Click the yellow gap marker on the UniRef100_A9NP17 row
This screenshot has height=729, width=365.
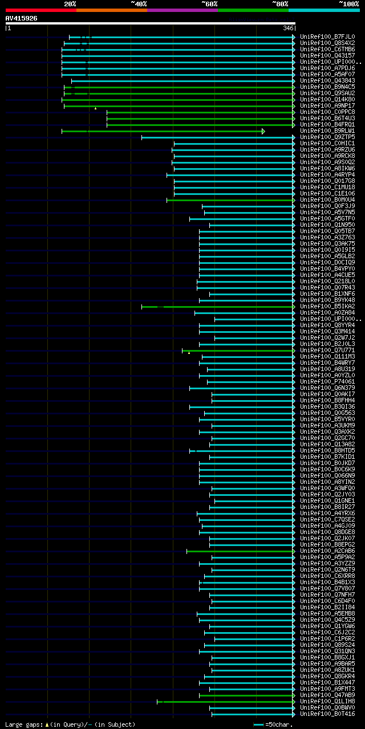coord(95,108)
